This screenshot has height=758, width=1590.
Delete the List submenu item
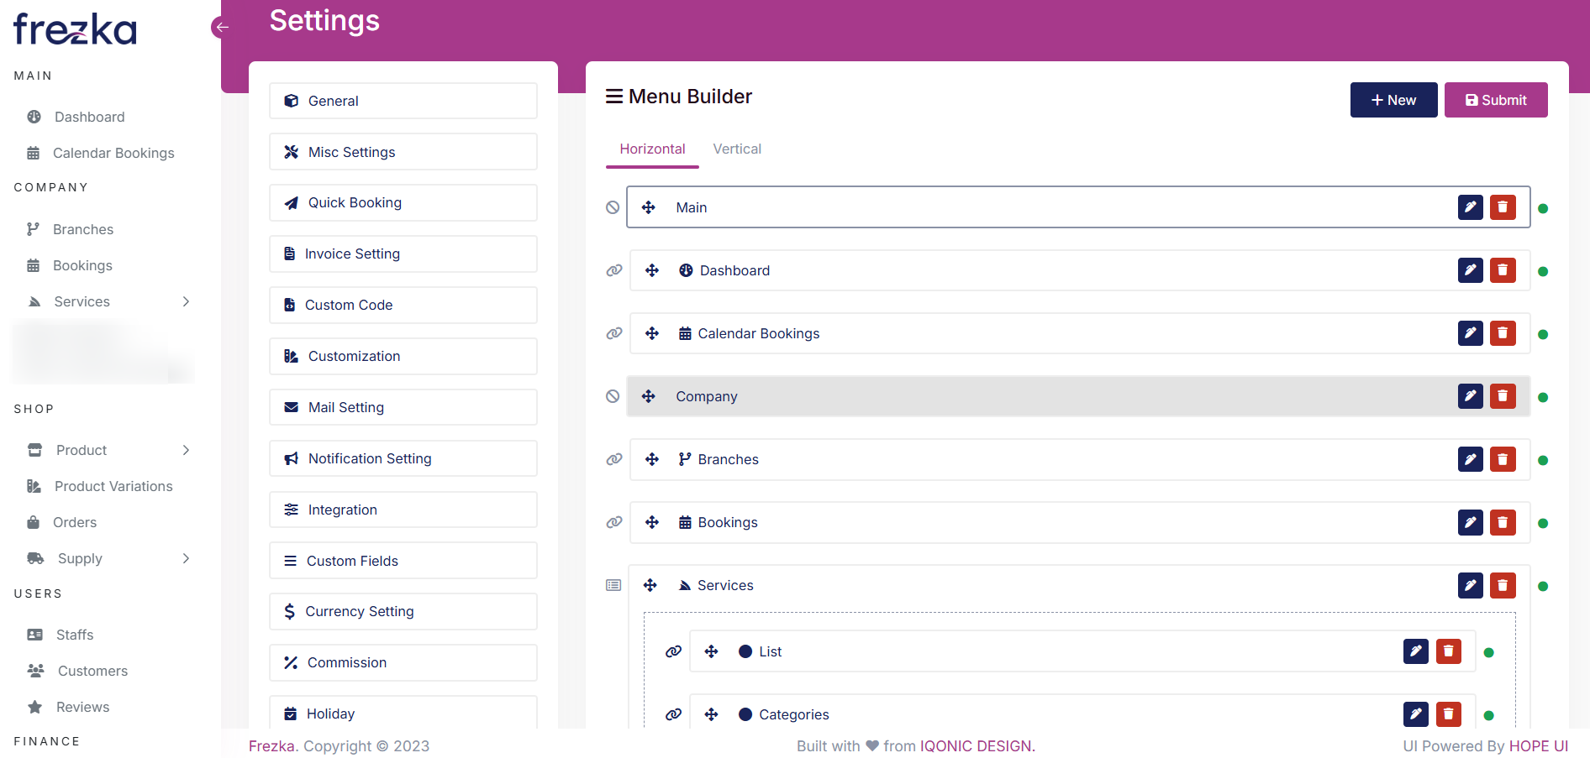[1448, 651]
